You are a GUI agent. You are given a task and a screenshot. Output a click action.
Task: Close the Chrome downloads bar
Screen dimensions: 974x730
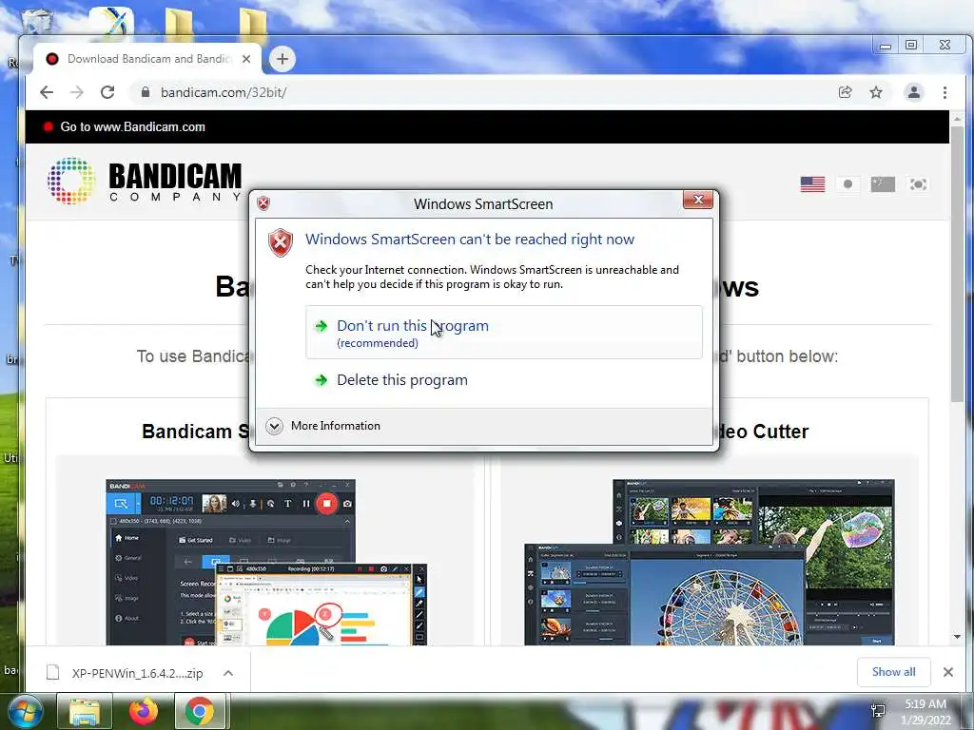[948, 672]
